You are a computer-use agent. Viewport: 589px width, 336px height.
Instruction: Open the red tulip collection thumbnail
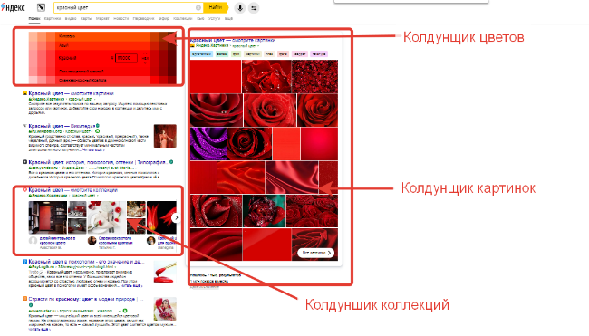click(x=161, y=217)
